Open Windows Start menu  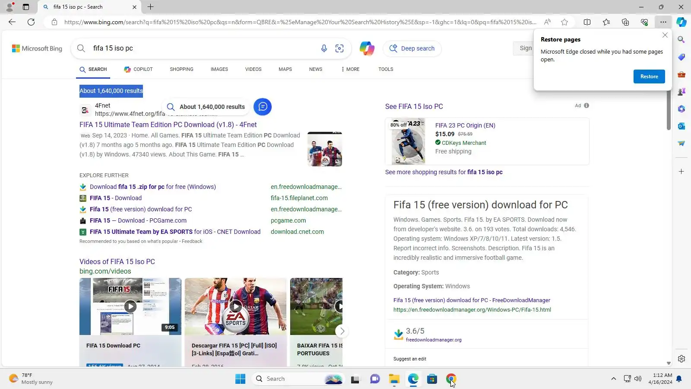pyautogui.click(x=241, y=379)
